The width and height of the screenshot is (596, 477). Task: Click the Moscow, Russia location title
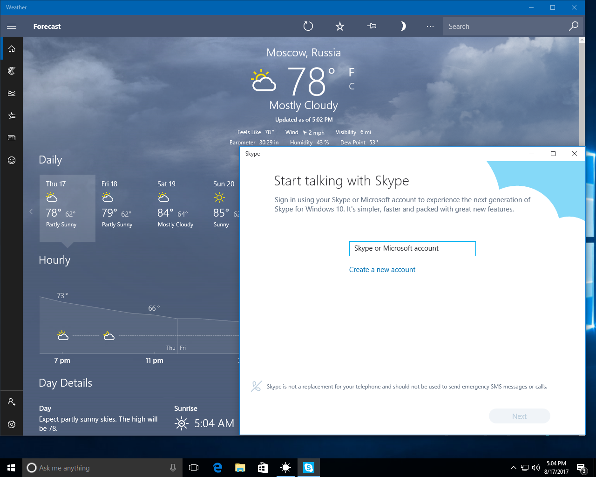304,53
